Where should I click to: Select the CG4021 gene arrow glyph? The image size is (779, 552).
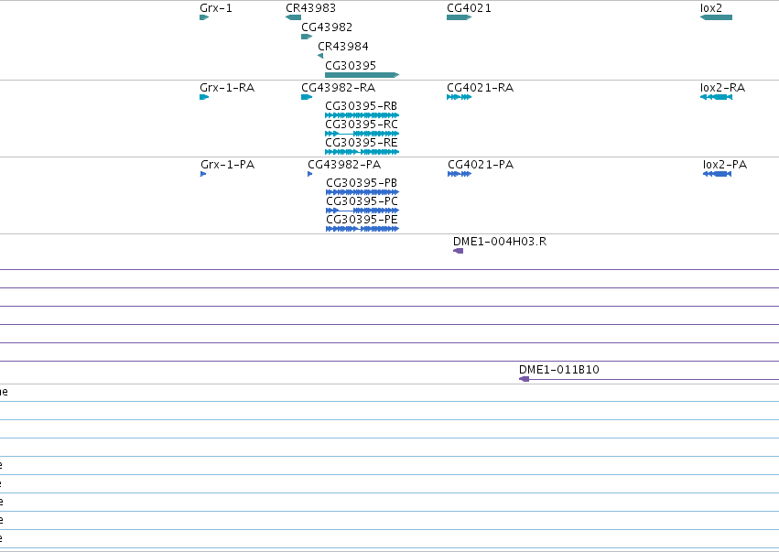click(x=459, y=17)
